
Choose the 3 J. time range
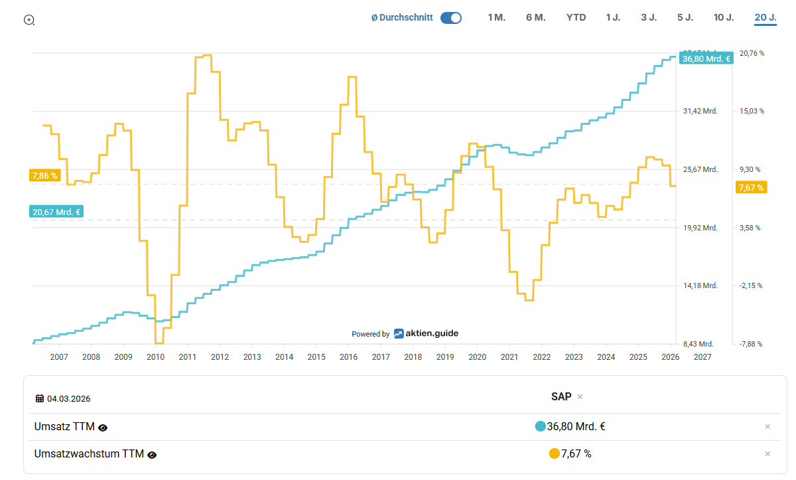coord(648,17)
